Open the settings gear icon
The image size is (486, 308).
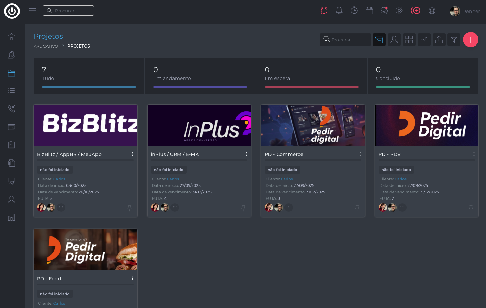[399, 11]
